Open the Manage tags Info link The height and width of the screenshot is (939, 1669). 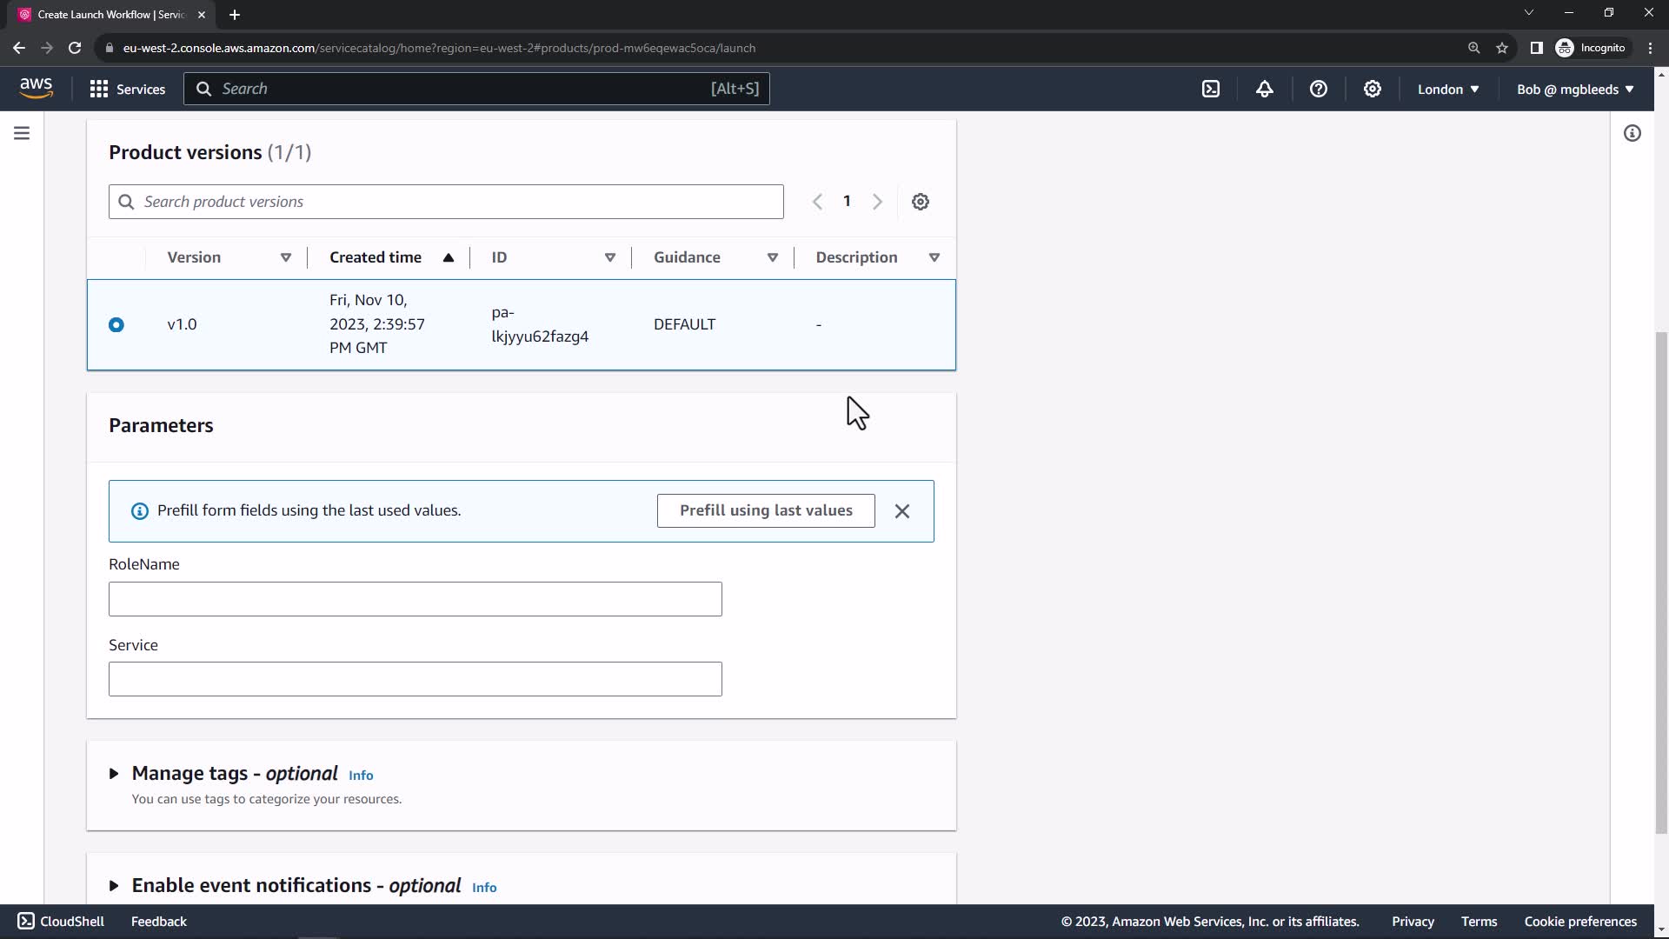pos(361,776)
